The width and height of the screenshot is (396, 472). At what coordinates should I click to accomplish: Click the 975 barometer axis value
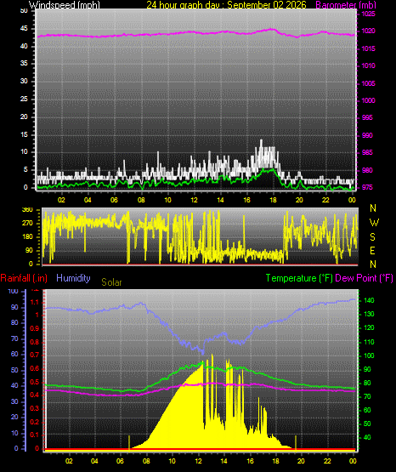click(x=367, y=188)
